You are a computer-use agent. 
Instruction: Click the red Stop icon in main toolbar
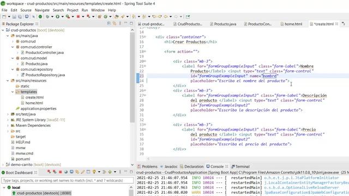(x=78, y=17)
